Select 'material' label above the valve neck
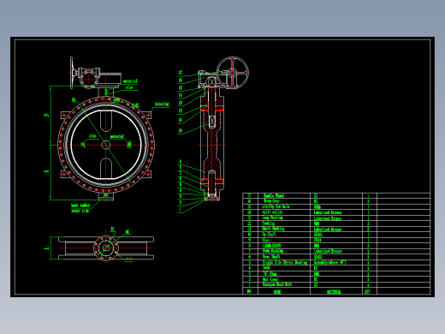Image resolution: width=445 pixels, height=334 pixels. click(130, 81)
